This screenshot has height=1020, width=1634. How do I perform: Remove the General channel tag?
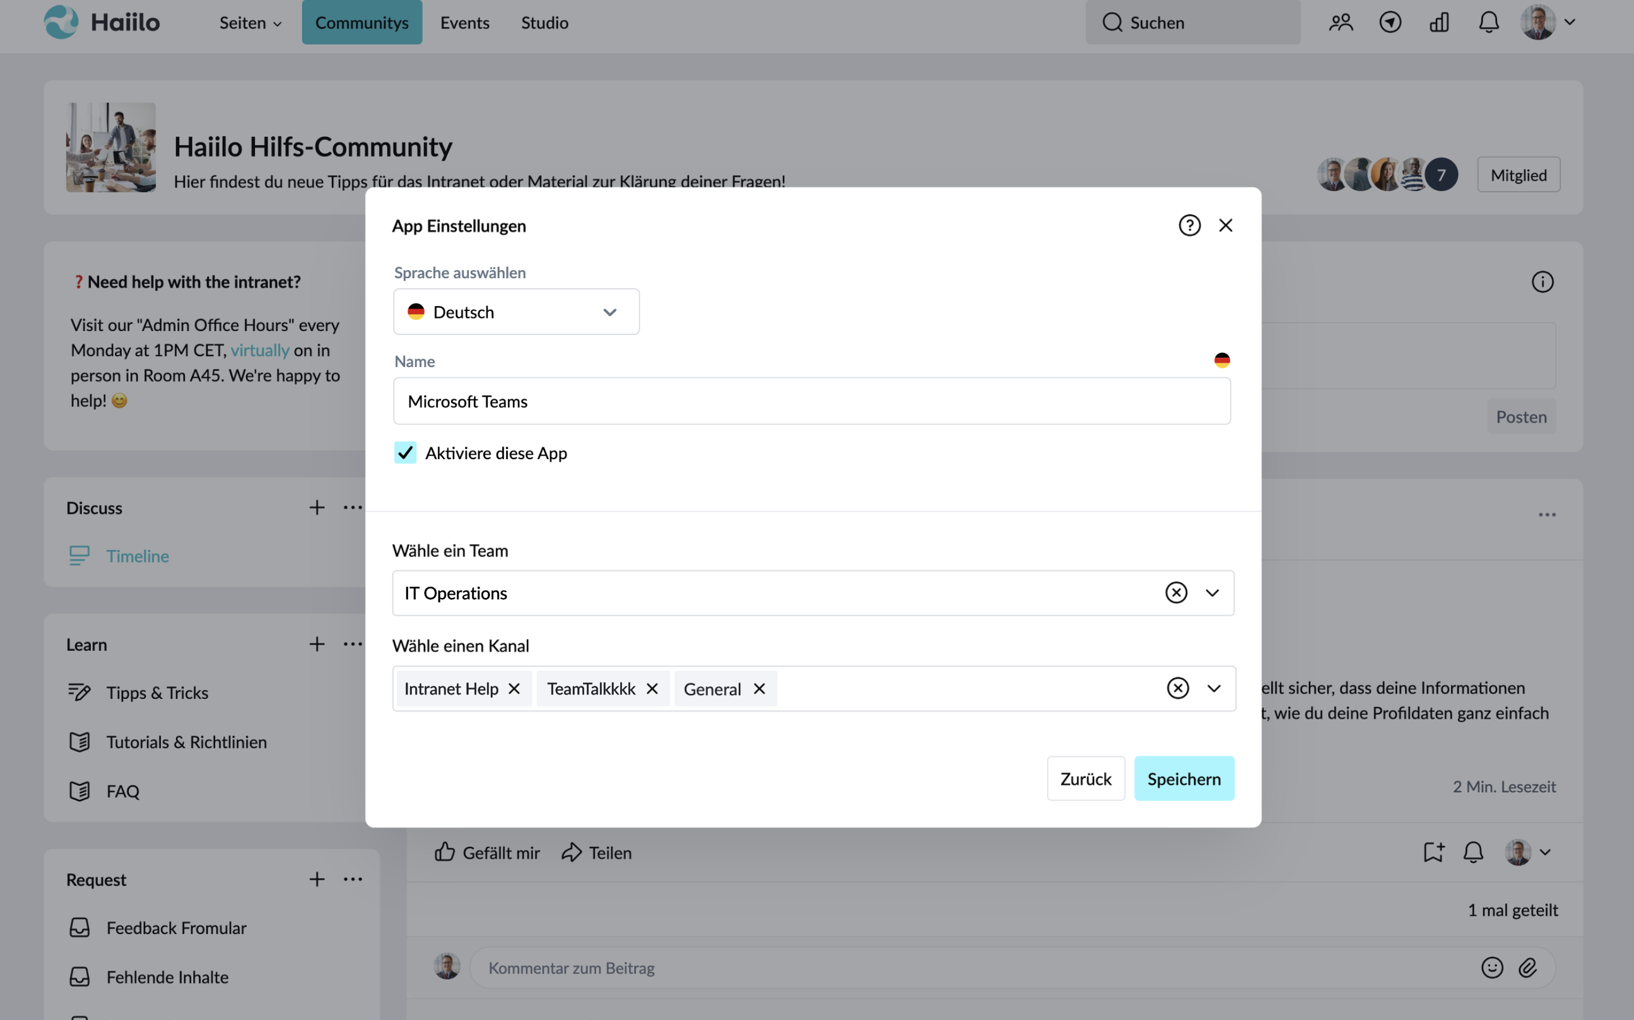759,689
